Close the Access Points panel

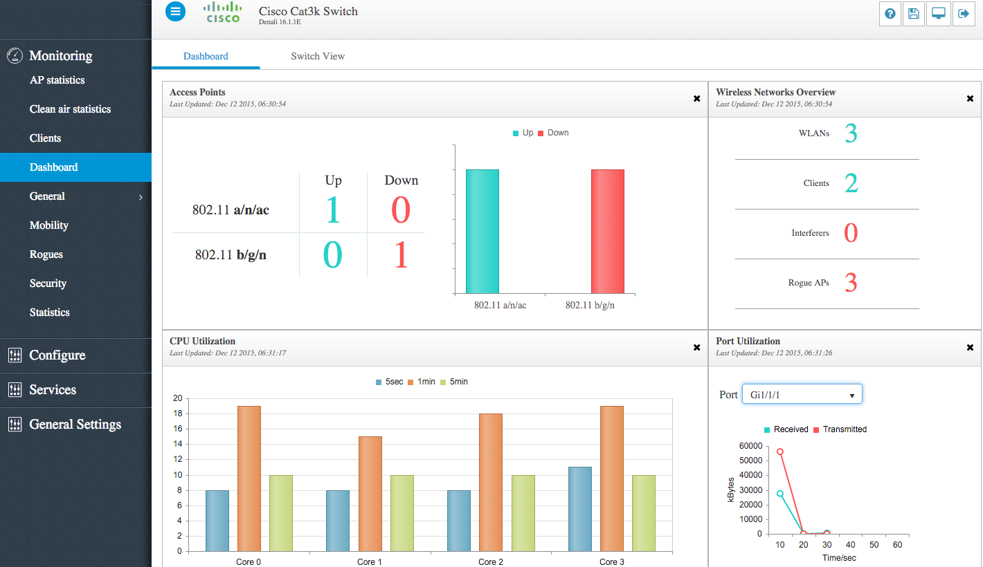coord(697,99)
